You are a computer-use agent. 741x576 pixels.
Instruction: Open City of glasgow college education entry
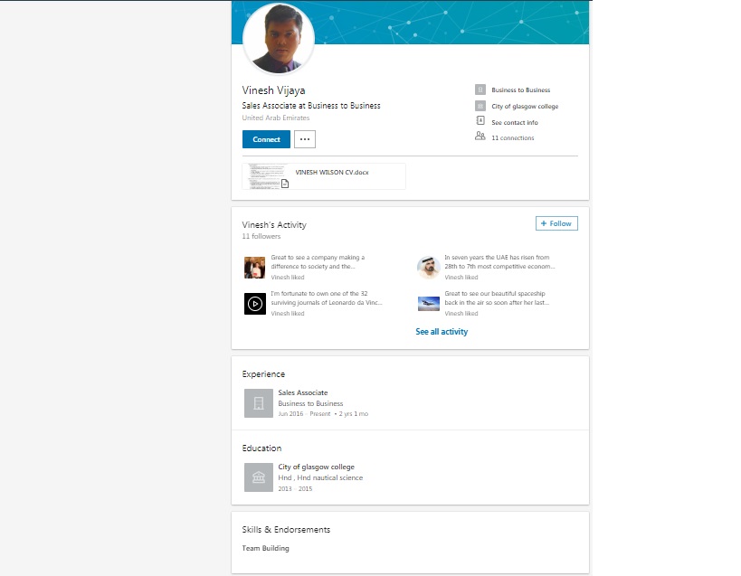(x=316, y=467)
